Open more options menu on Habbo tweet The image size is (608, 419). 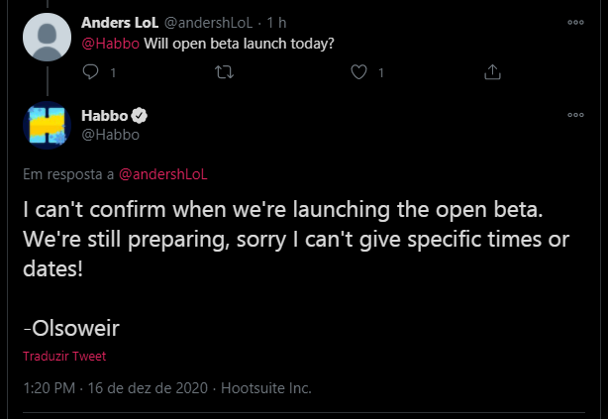(x=575, y=115)
